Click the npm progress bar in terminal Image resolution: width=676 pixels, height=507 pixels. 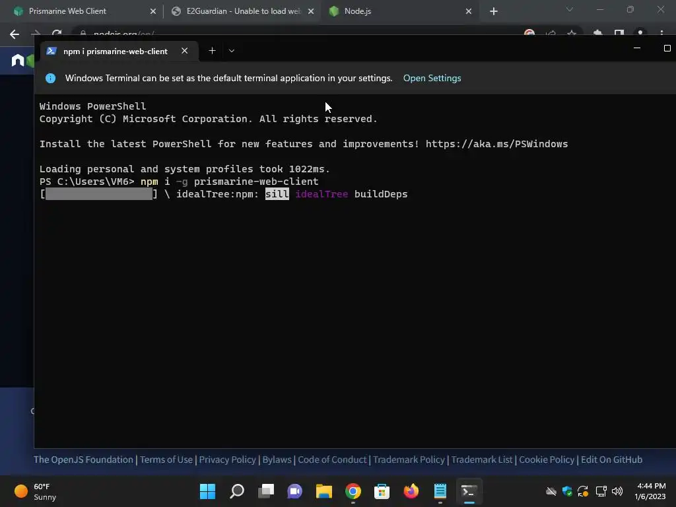coord(99,194)
